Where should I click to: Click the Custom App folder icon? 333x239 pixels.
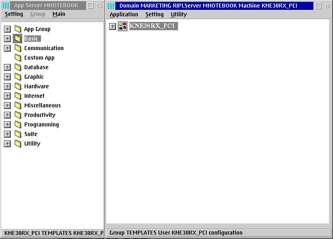click(x=18, y=58)
